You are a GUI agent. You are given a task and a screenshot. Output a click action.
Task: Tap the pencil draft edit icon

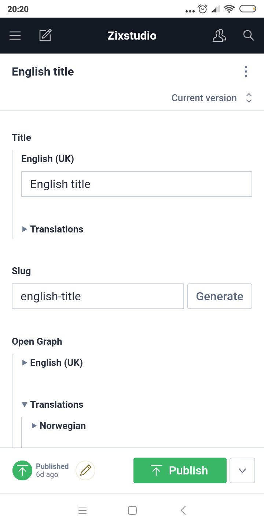(85, 470)
